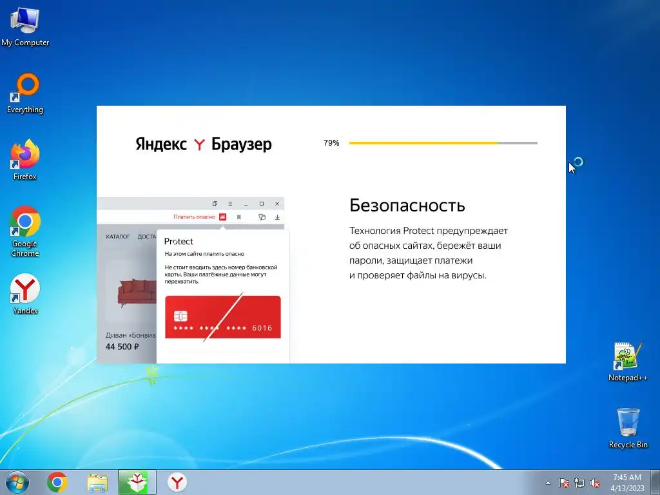Select the Google Chrome desktop shortcut
The height and width of the screenshot is (495, 660).
point(25,231)
